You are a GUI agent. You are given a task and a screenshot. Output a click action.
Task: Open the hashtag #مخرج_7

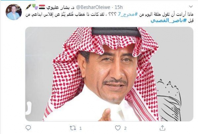[128, 14]
